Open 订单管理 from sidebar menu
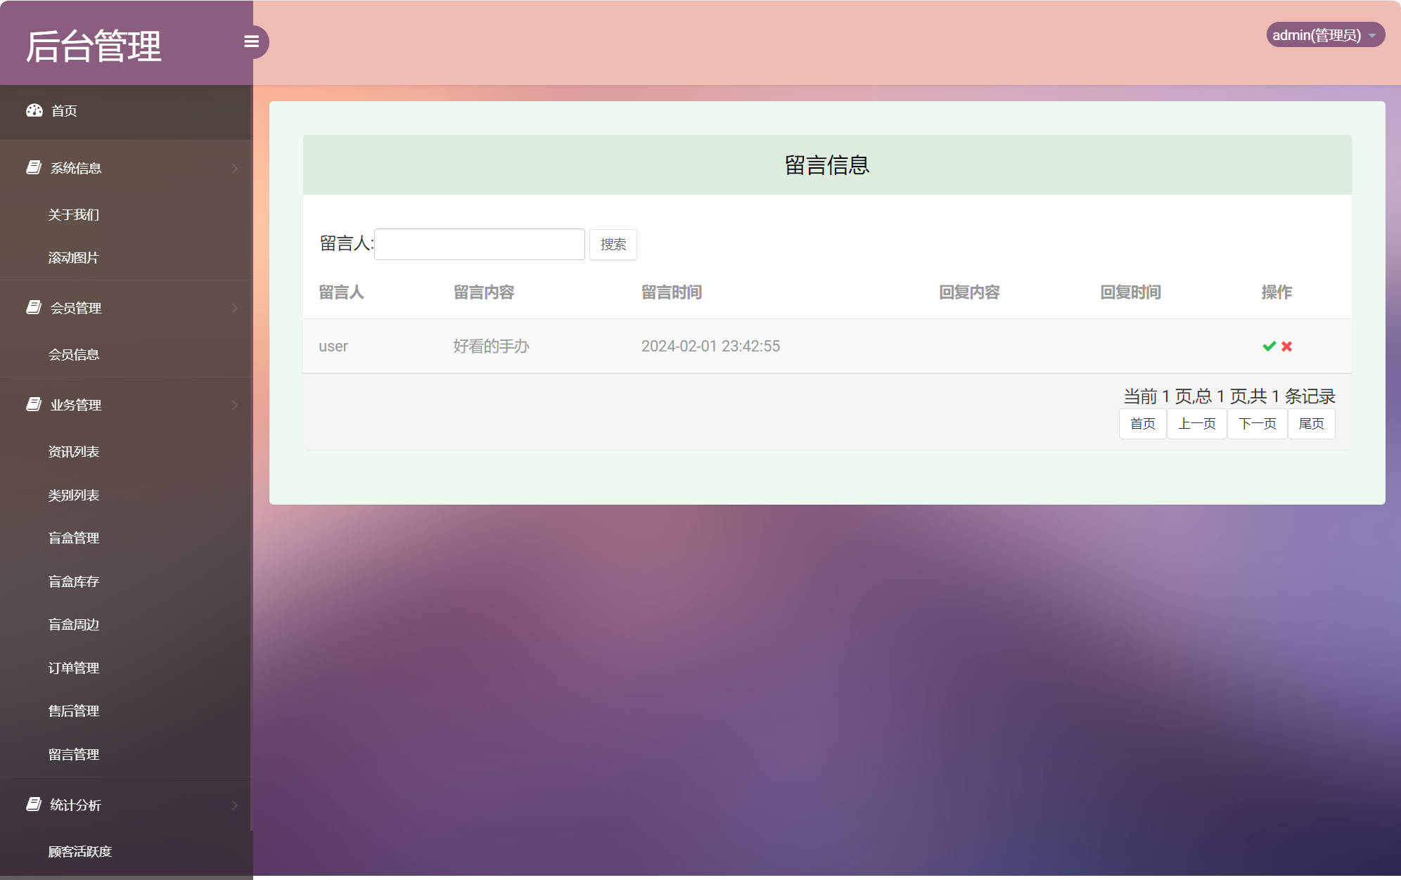1401x880 pixels. coord(73,668)
